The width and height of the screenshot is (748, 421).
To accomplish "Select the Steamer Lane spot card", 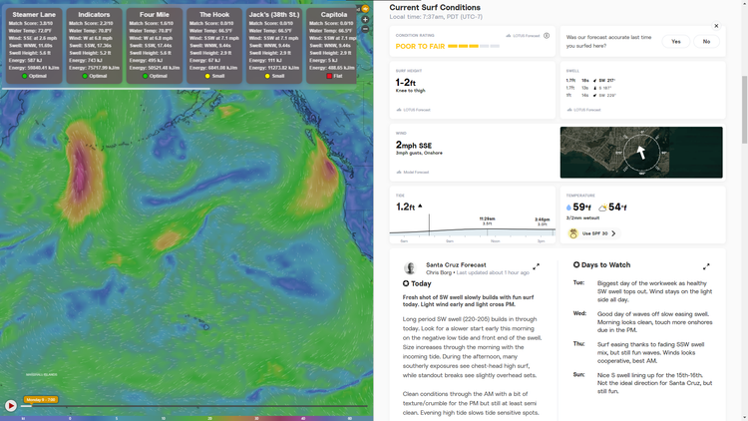I will click(x=36, y=45).
